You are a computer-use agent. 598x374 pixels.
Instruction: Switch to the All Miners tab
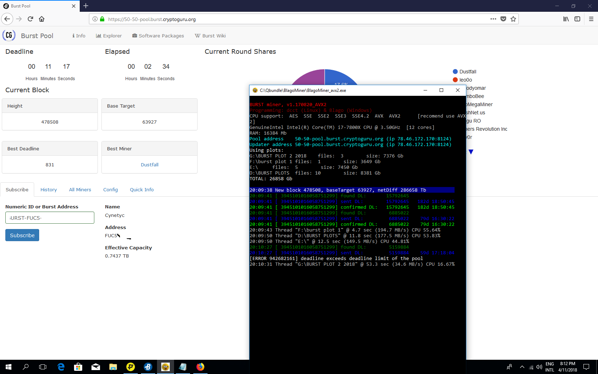[80, 189]
